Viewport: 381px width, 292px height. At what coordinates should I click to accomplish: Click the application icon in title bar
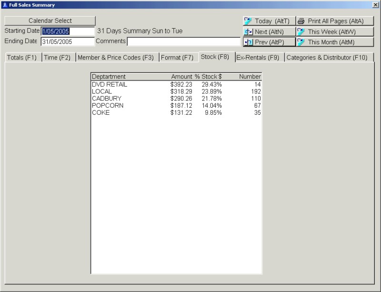[x=4, y=5]
